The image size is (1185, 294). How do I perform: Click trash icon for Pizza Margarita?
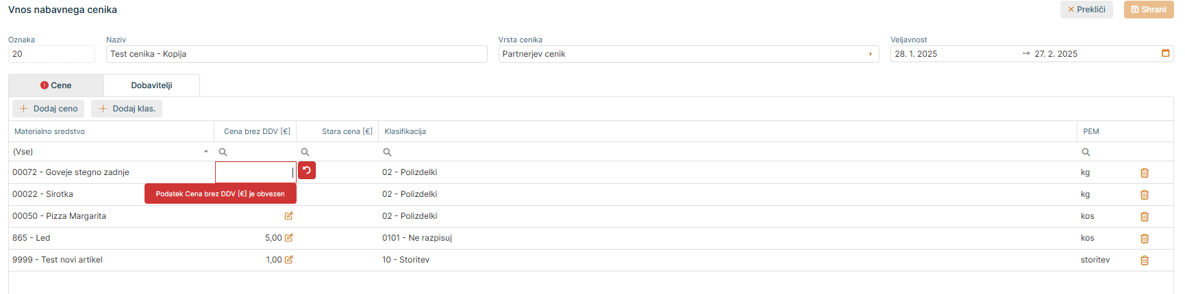(1144, 217)
